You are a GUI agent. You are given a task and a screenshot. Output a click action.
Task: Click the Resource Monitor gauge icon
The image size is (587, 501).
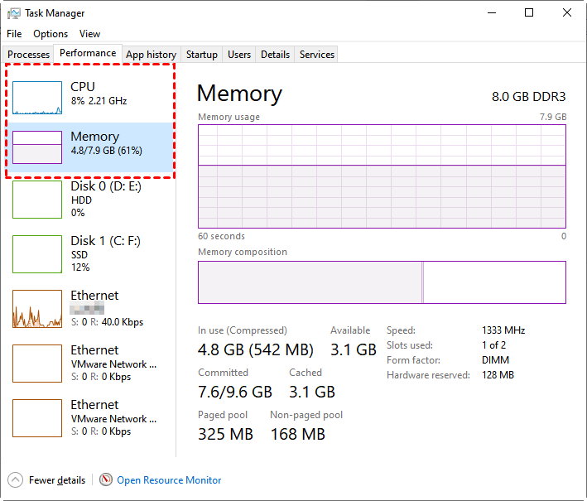(106, 479)
